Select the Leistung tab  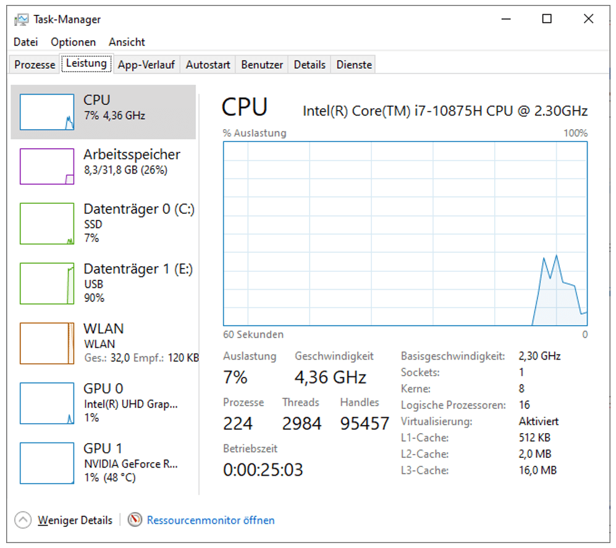point(86,63)
